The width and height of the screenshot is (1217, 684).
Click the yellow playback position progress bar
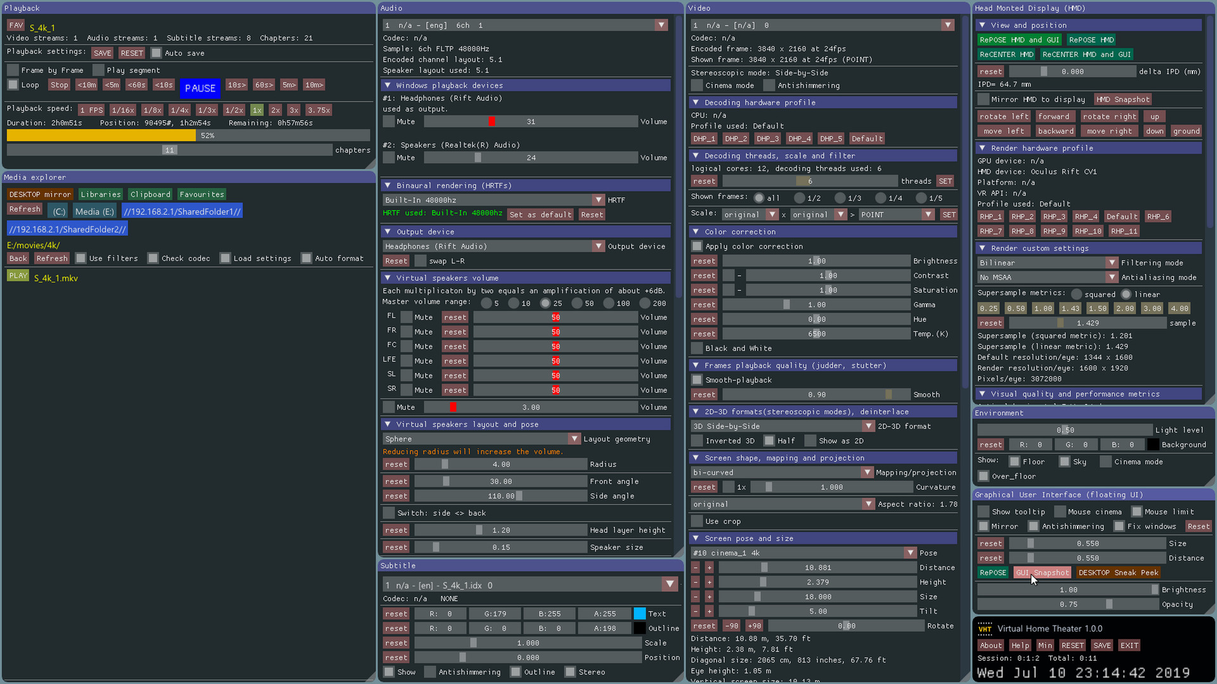(x=101, y=136)
